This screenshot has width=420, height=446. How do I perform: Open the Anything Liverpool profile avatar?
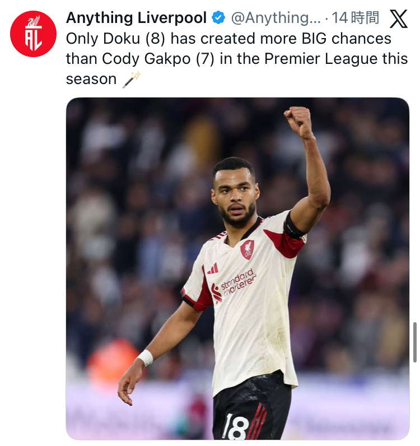pyautogui.click(x=33, y=34)
